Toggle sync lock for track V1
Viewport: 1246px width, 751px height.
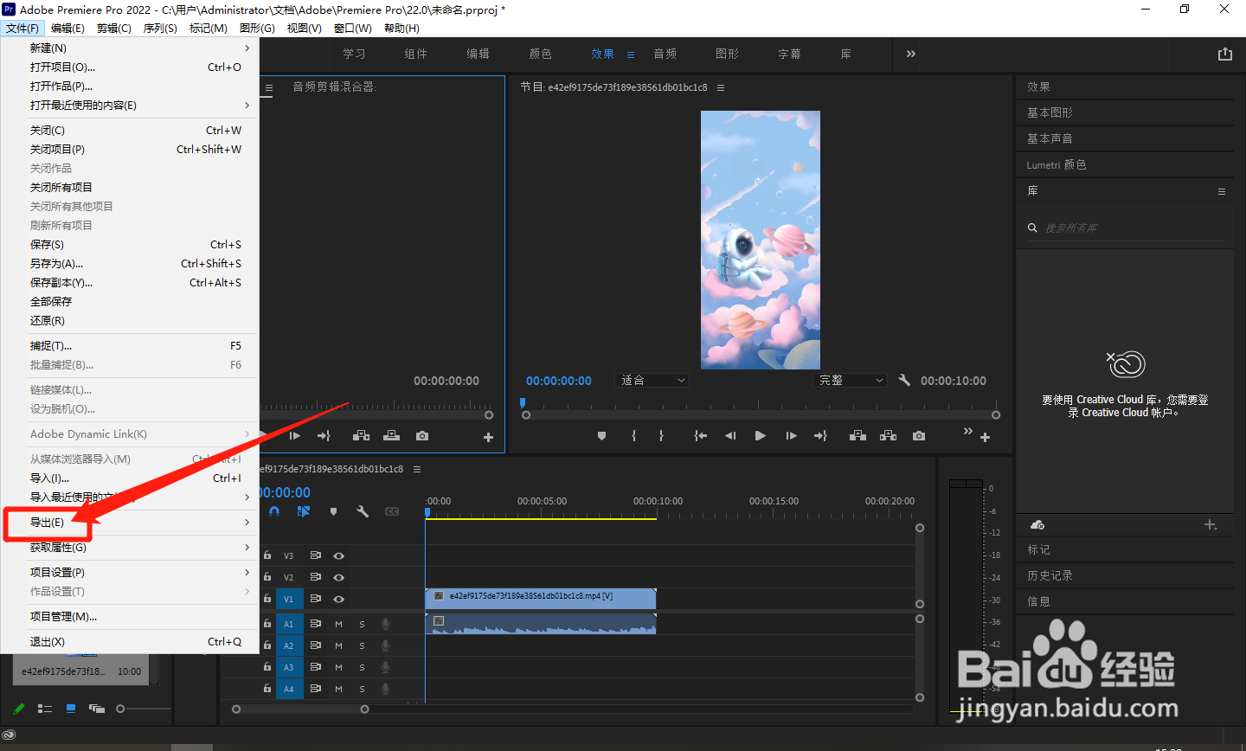316,599
